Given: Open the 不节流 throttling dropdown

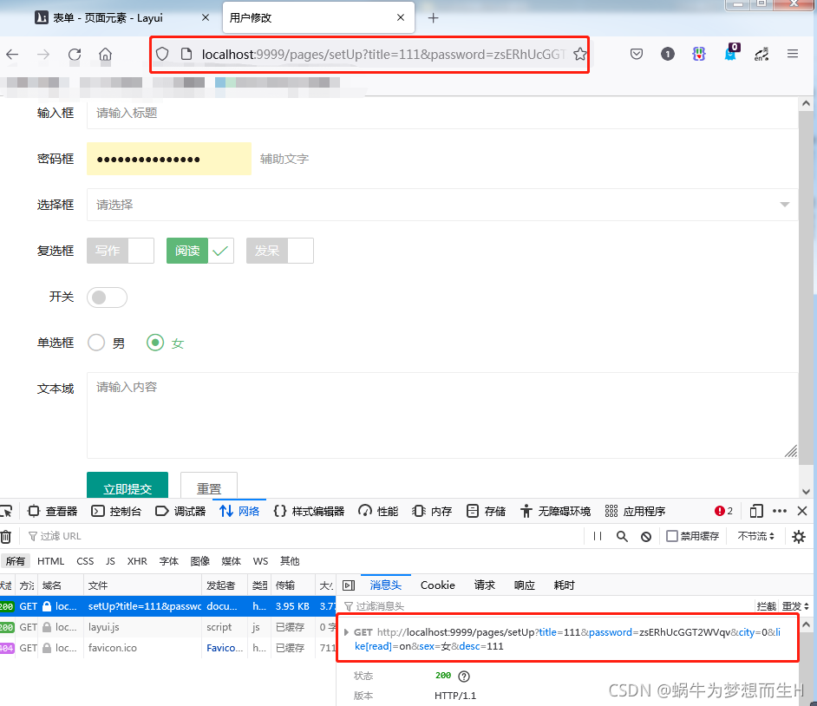Looking at the screenshot, I should [x=755, y=535].
